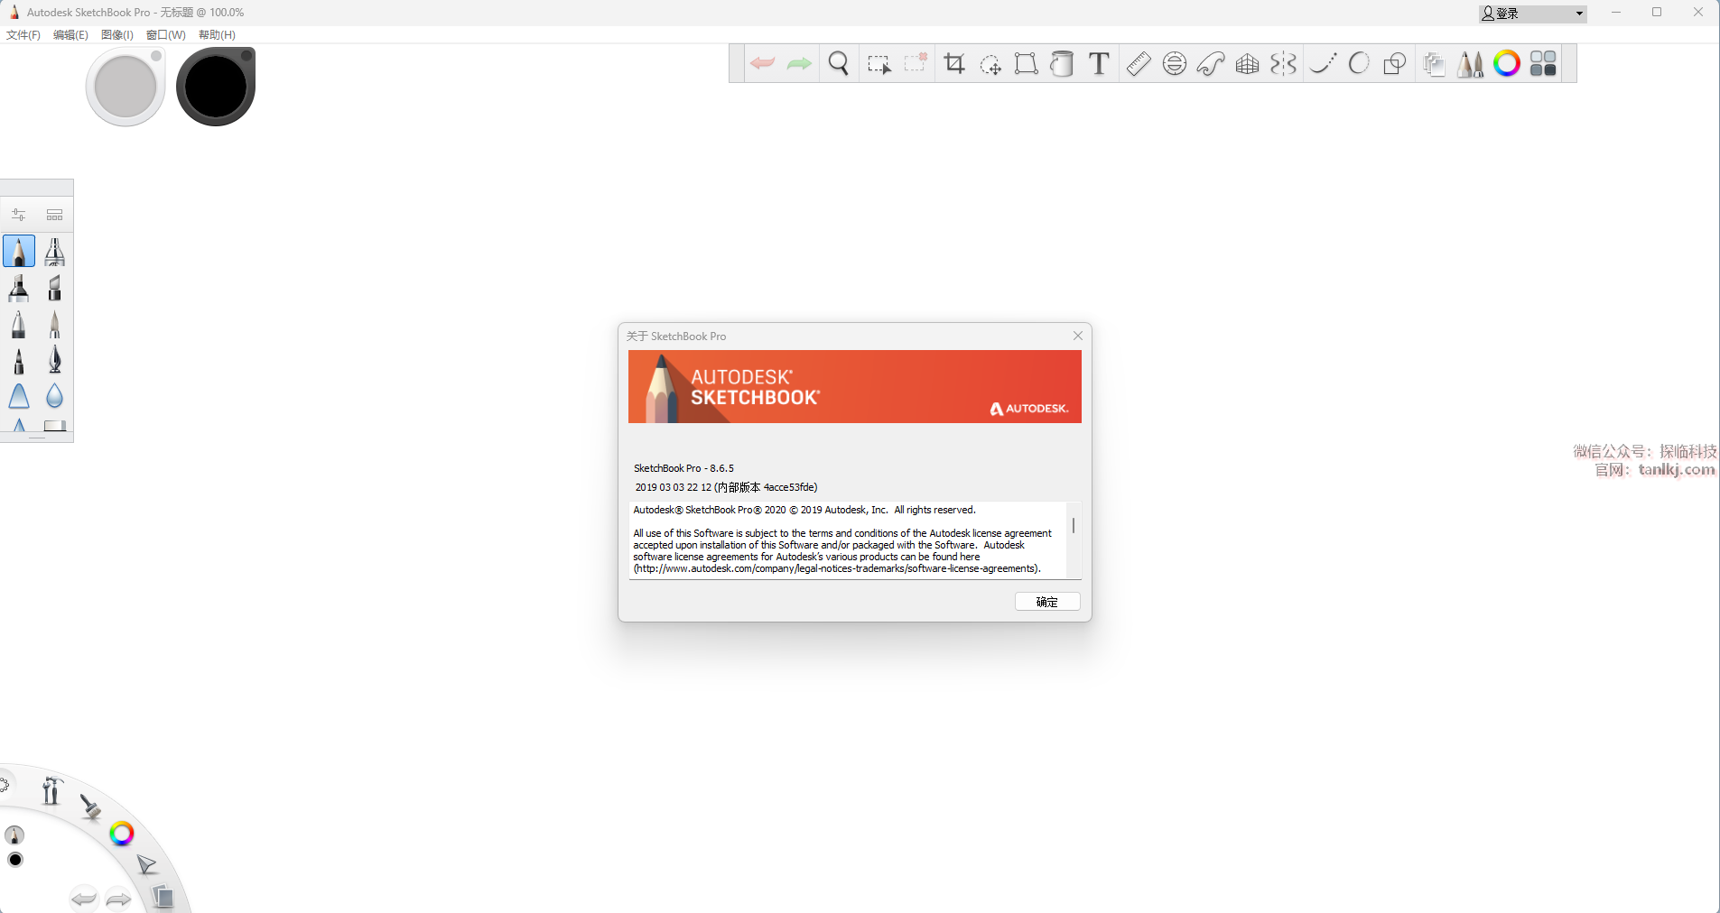Image resolution: width=1720 pixels, height=913 pixels.
Task: Select the Blur water-drop brush
Action: (54, 396)
